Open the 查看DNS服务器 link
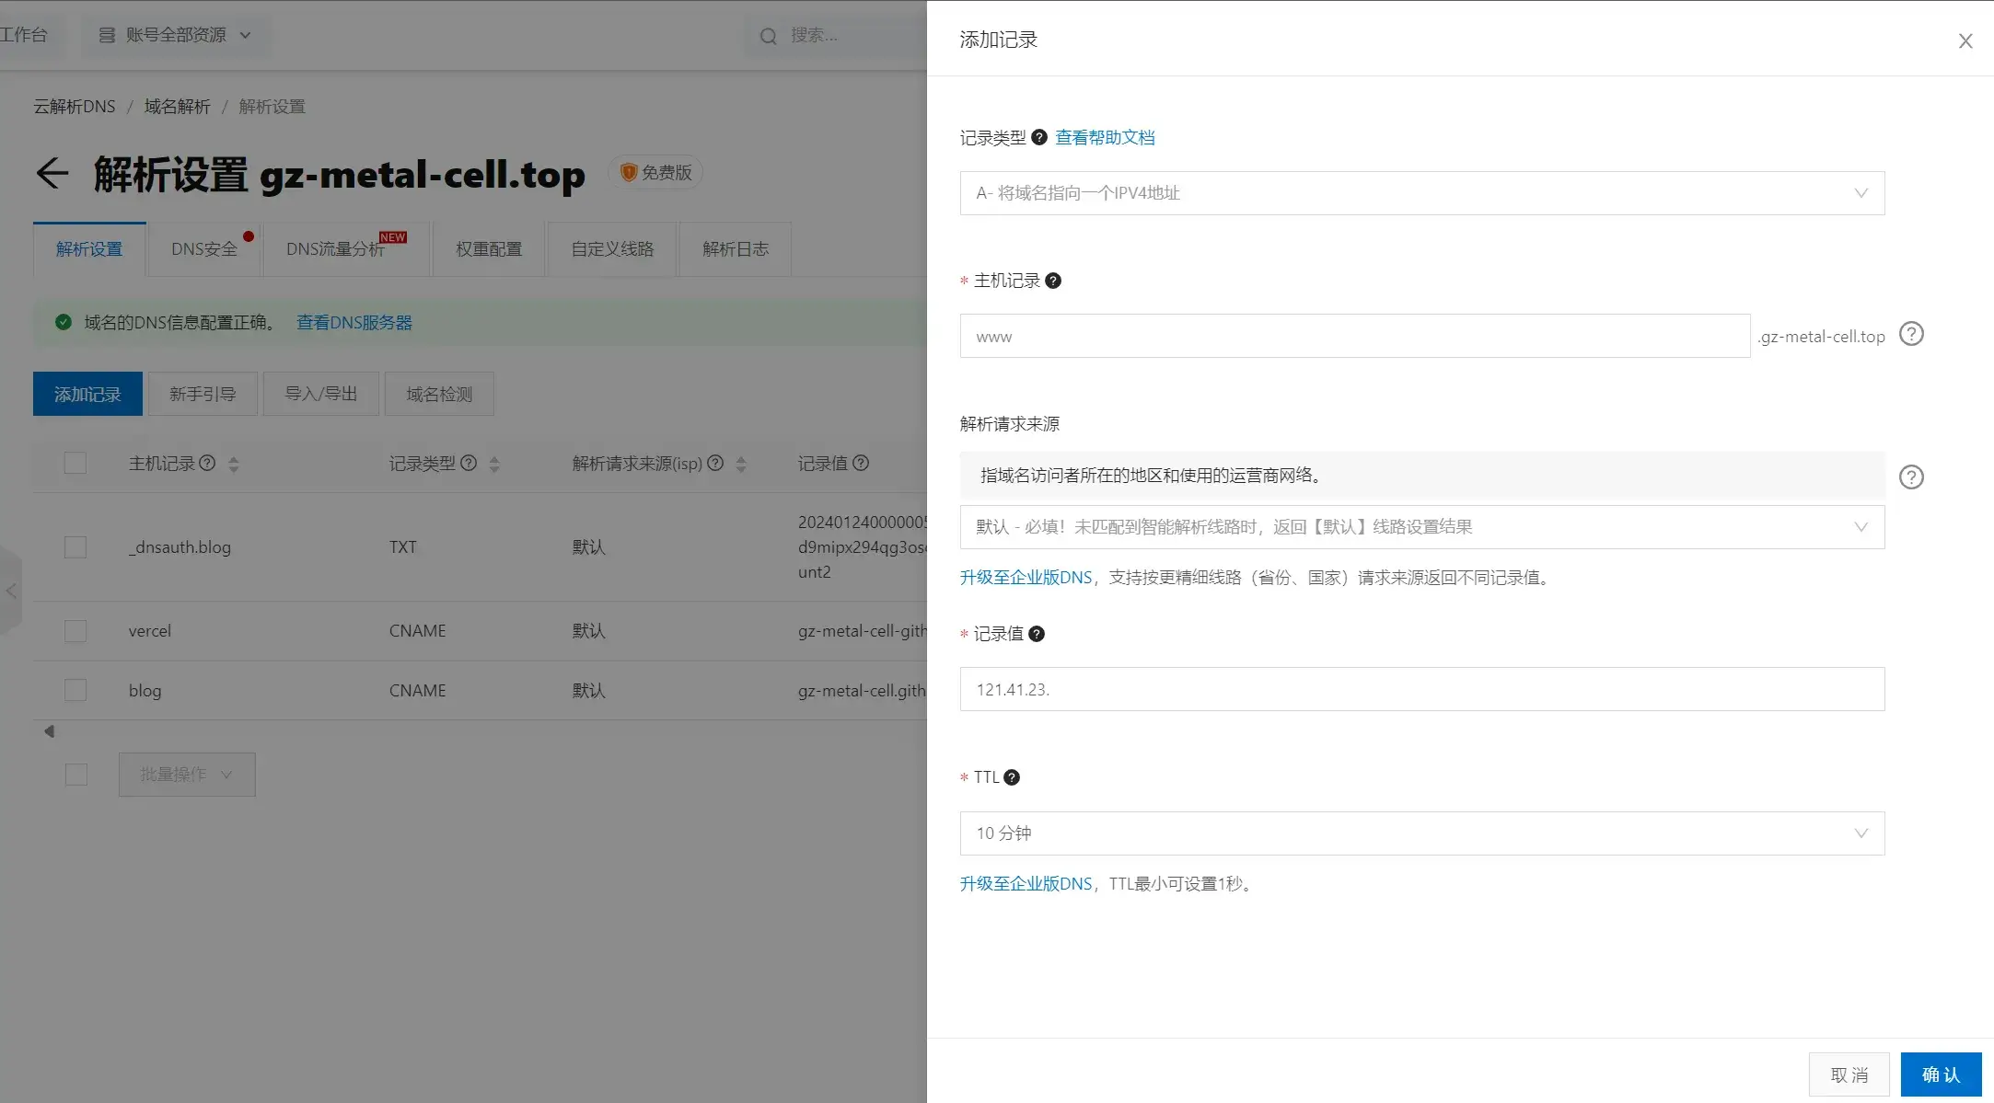 tap(354, 323)
